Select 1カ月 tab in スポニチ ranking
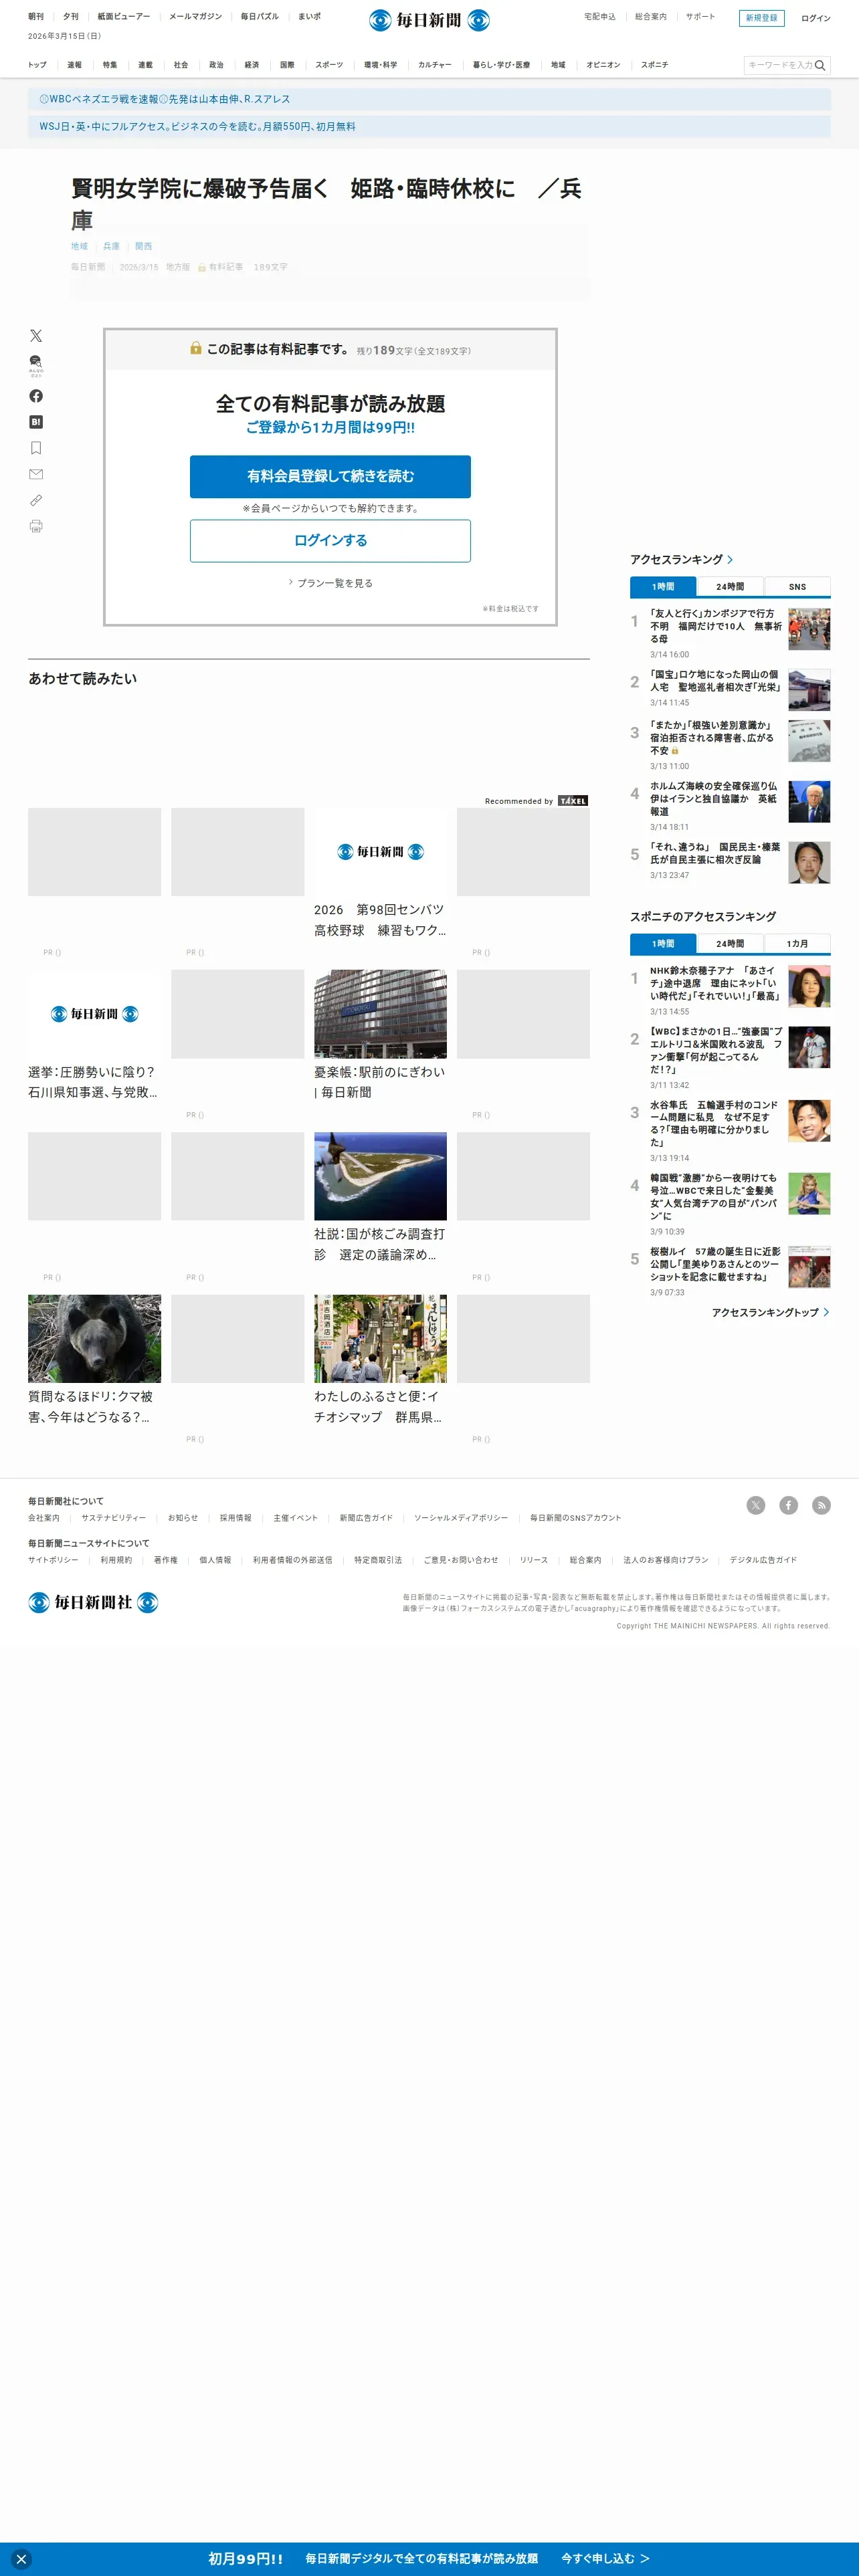Screen dimensions: 859x2576 [797, 944]
